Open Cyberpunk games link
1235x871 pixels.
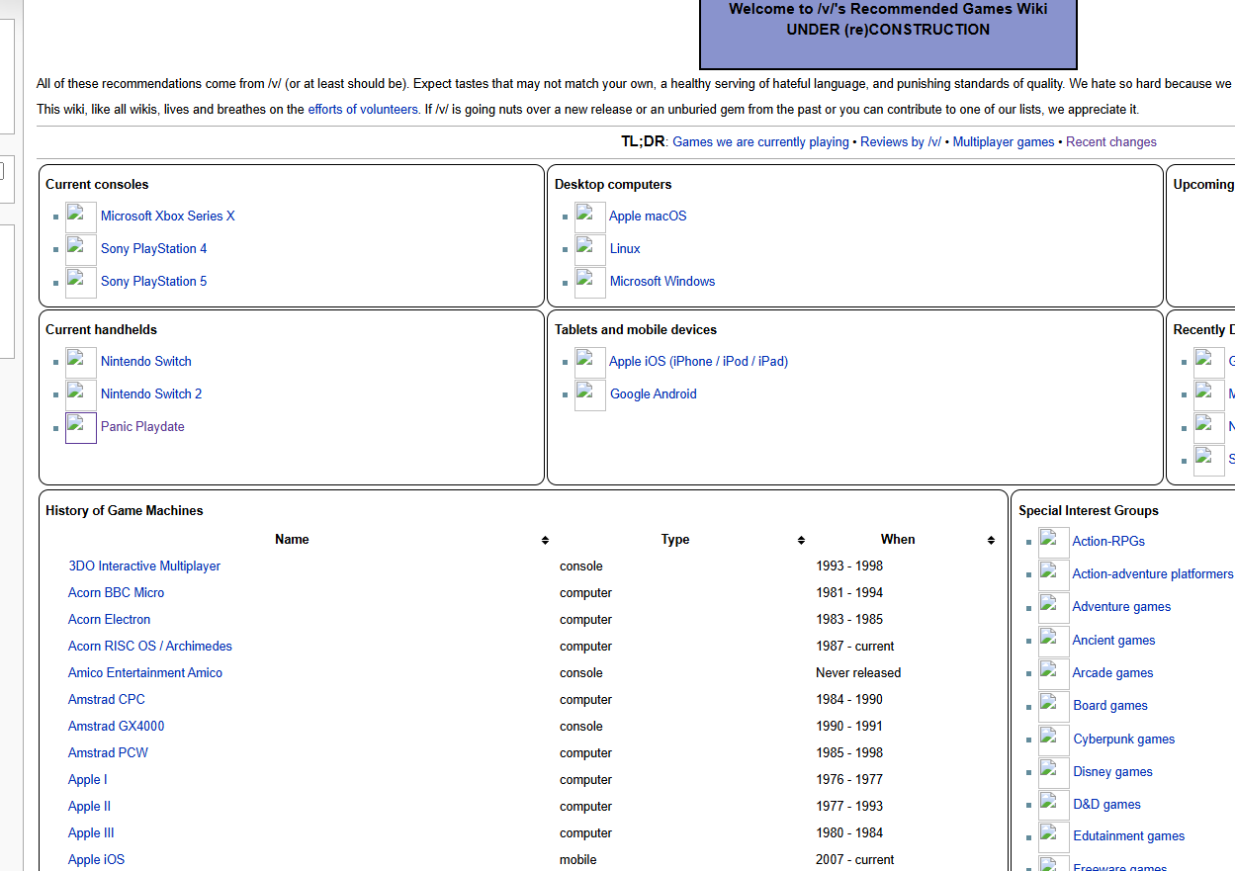[x=1124, y=740]
